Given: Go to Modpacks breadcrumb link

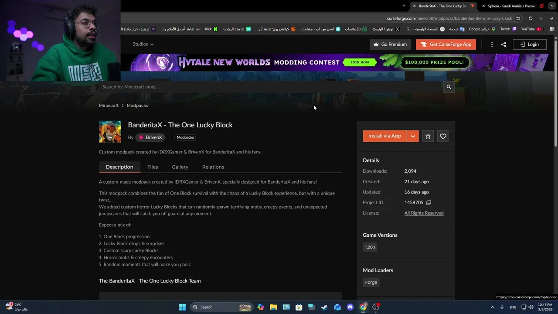Looking at the screenshot, I should click(x=137, y=106).
